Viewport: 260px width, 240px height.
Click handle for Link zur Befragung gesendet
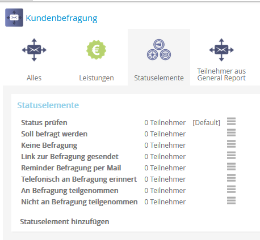[231, 155]
